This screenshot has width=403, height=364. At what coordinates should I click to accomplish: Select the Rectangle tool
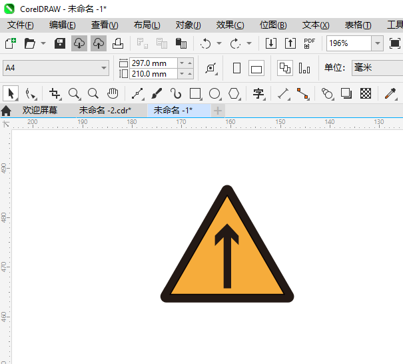195,93
